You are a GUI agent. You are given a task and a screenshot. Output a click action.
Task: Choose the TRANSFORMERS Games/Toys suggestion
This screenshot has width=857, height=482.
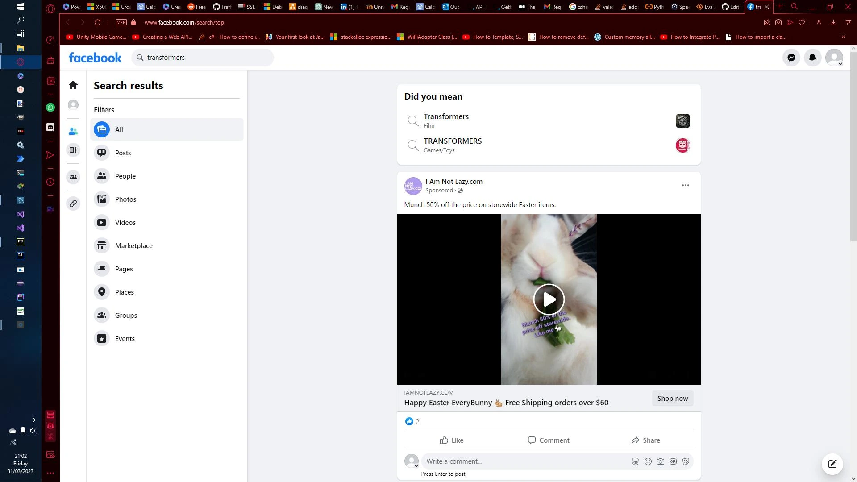pos(549,145)
